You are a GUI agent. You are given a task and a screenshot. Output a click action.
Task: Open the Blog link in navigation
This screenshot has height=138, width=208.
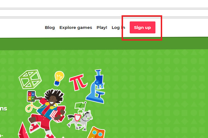tap(50, 28)
